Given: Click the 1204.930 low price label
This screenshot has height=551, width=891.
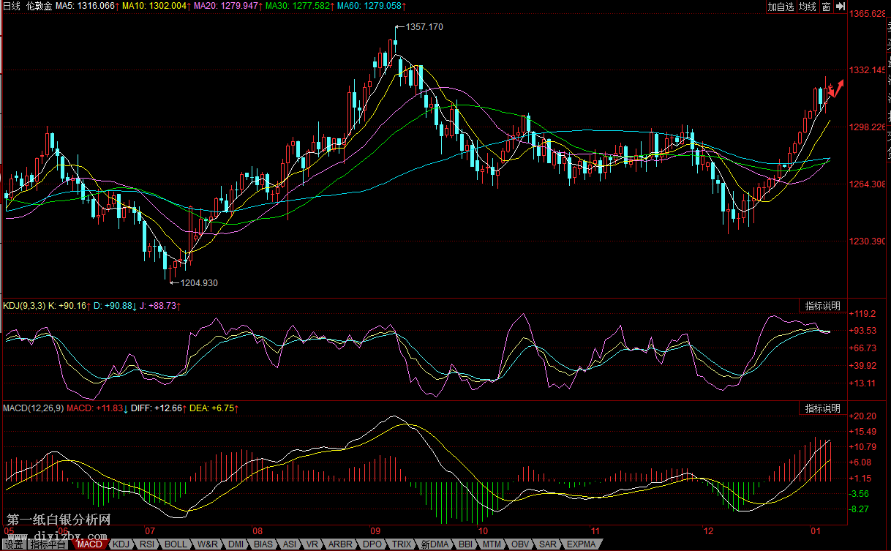Looking at the screenshot, I should click(199, 282).
